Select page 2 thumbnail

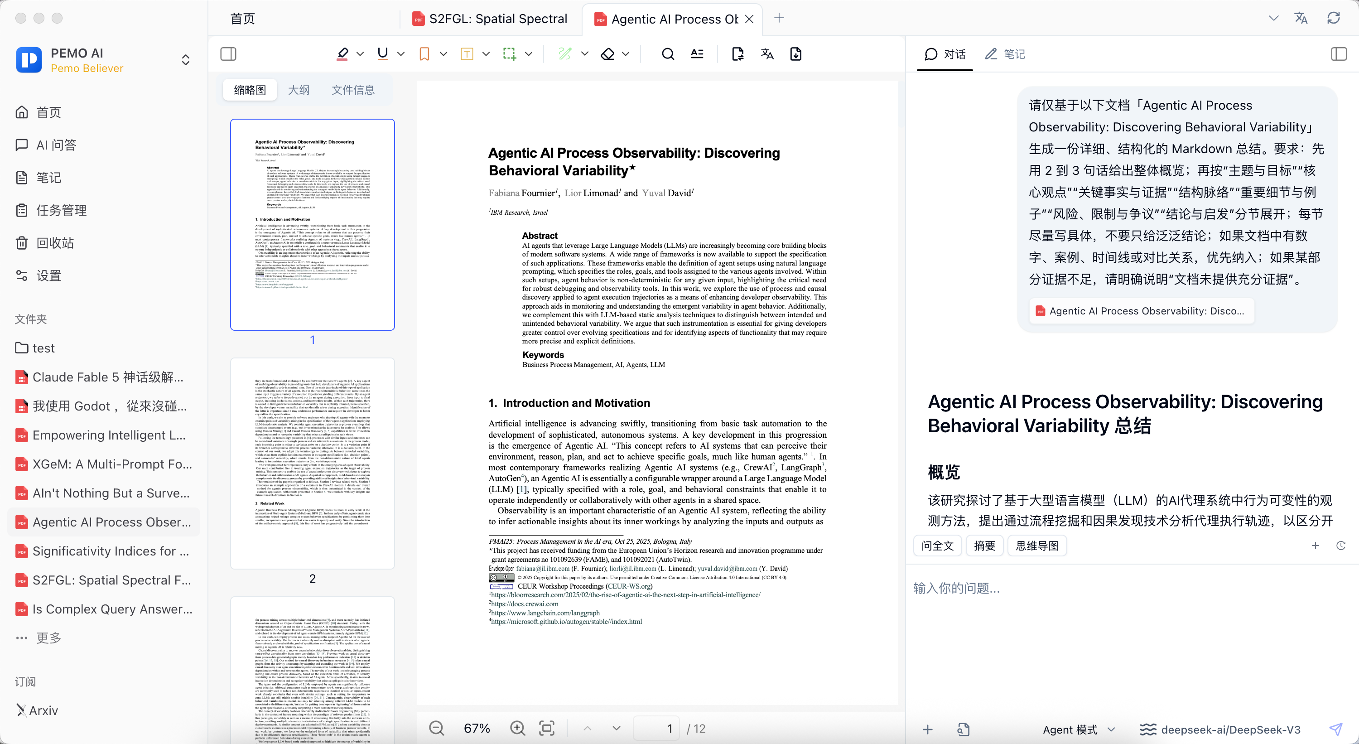point(312,463)
